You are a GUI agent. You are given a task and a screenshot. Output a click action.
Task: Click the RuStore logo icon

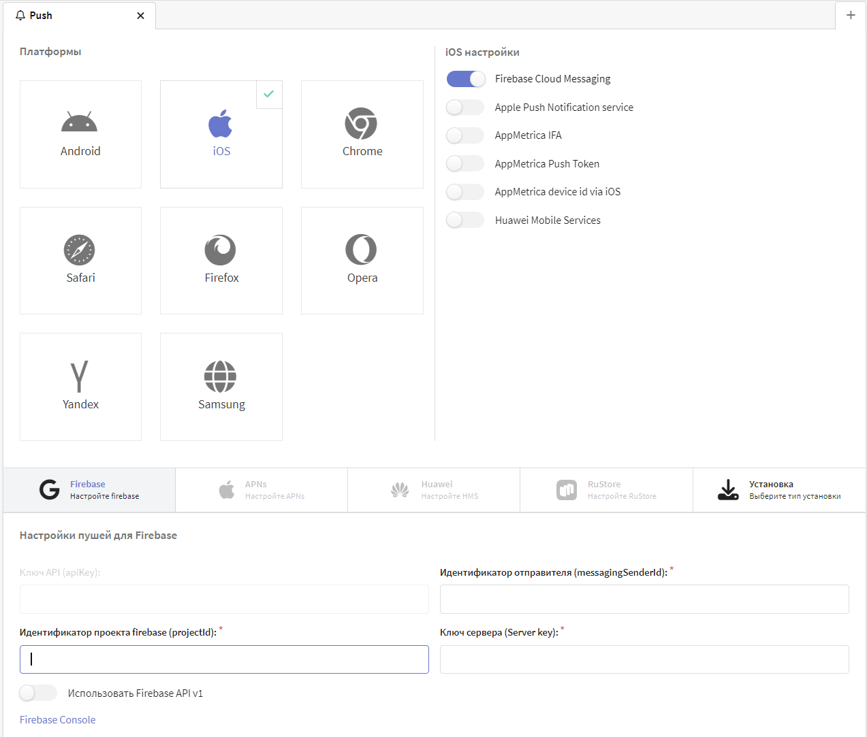(567, 489)
